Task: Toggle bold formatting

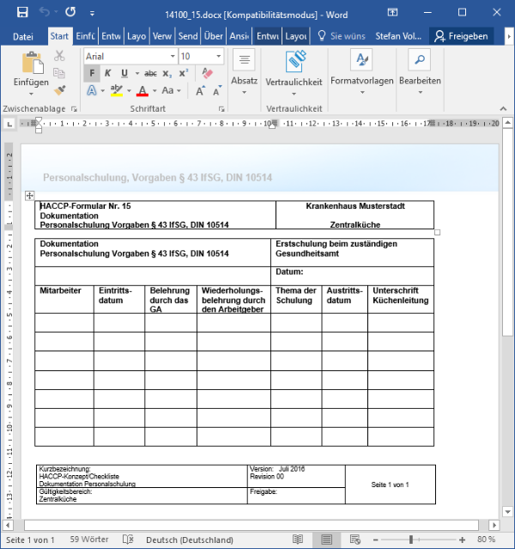Action: pyautogui.click(x=91, y=73)
